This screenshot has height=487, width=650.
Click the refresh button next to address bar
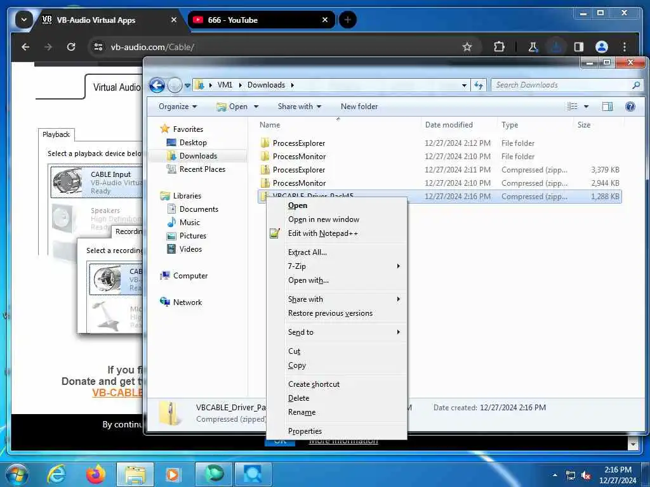click(x=479, y=86)
